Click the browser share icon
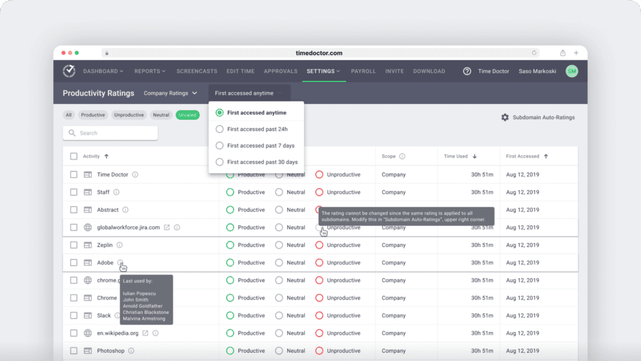This screenshot has height=361, width=641. 563,53
